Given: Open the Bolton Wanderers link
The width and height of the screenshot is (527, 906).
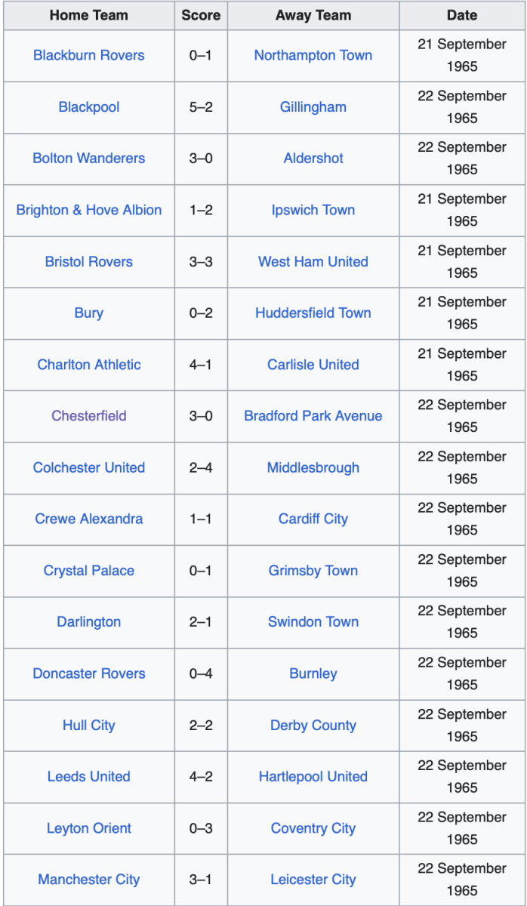Looking at the screenshot, I should pos(89,159).
